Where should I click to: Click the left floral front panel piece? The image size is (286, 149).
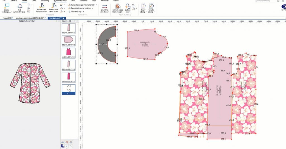click(x=193, y=95)
